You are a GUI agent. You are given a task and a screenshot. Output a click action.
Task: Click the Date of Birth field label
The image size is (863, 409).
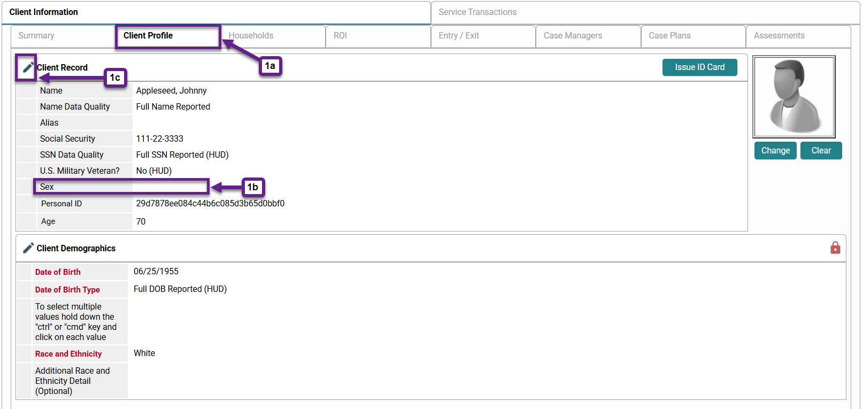58,272
